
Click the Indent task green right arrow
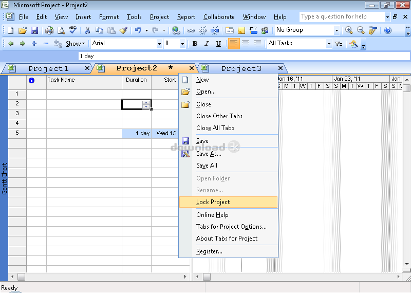pos(22,44)
